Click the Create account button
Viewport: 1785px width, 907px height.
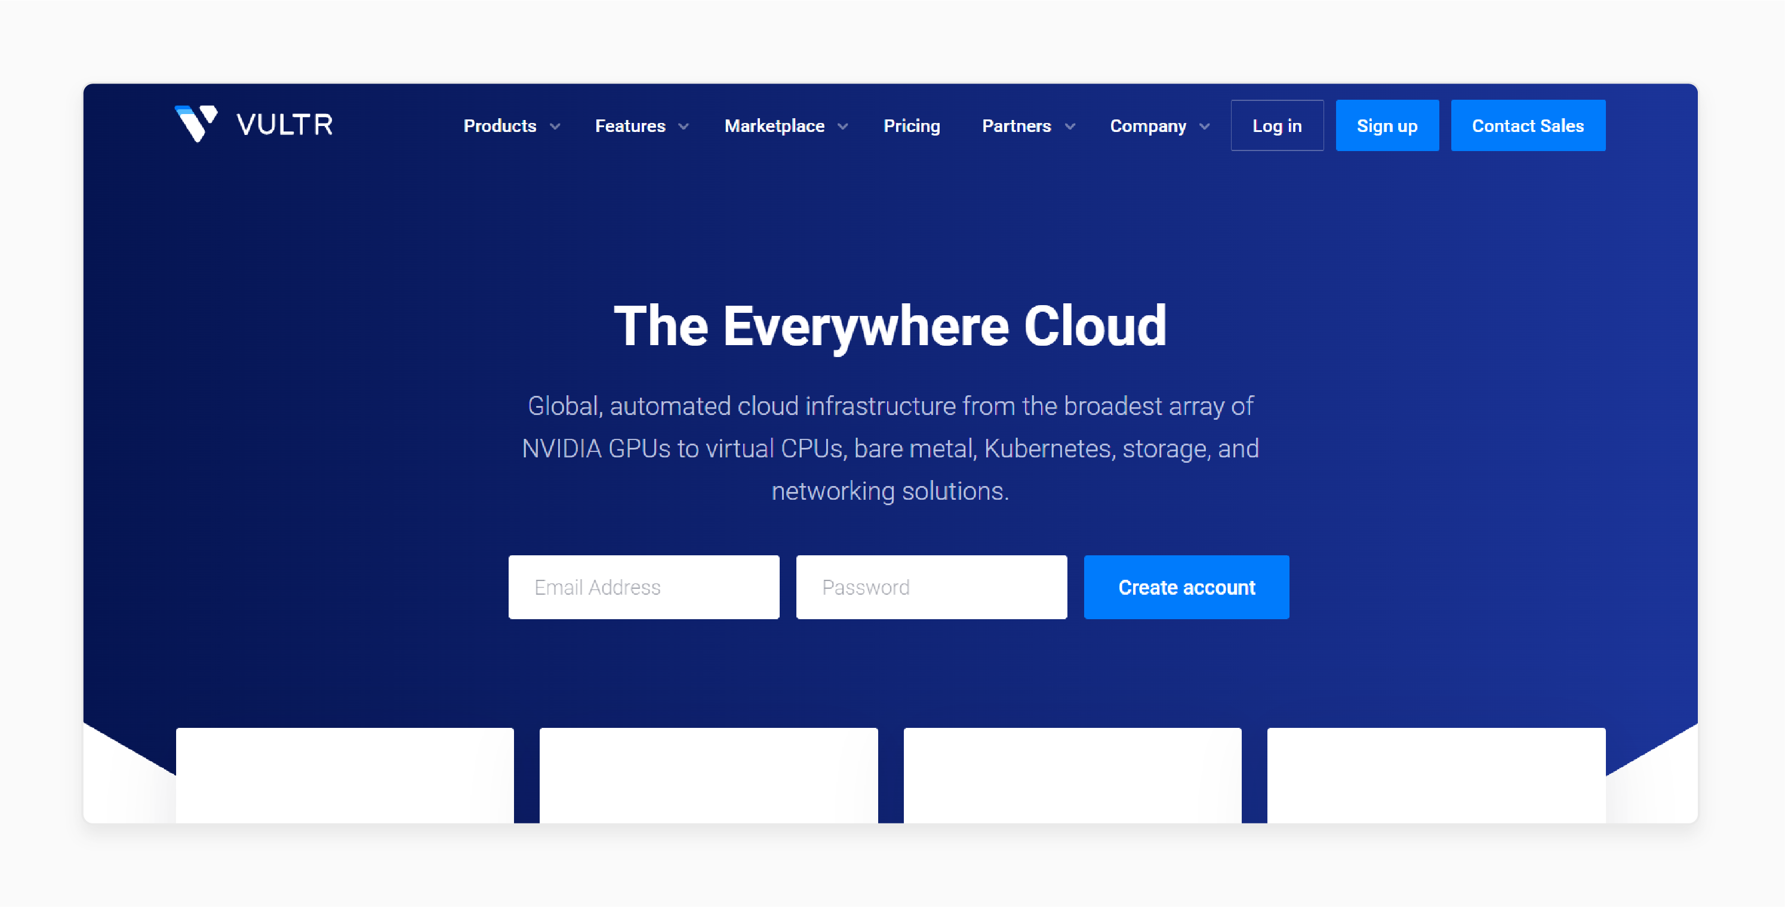coord(1186,587)
